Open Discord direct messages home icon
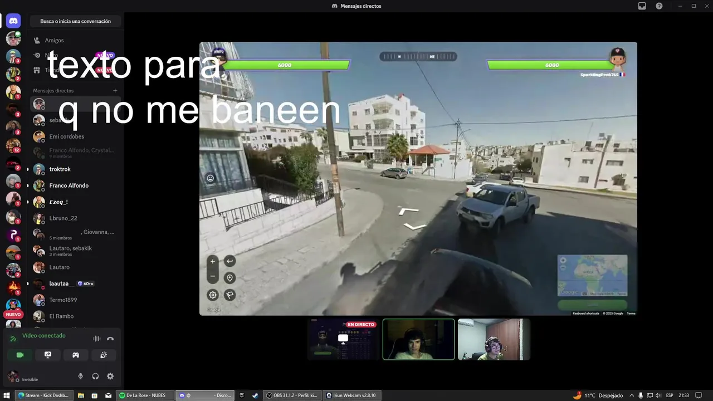This screenshot has width=713, height=401. 13,21
